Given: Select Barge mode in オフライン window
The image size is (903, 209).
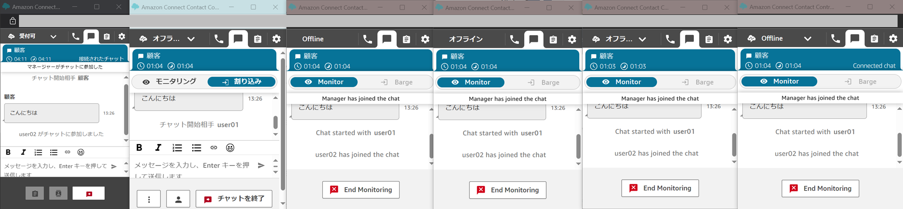Looking at the screenshot, I should 543,83.
